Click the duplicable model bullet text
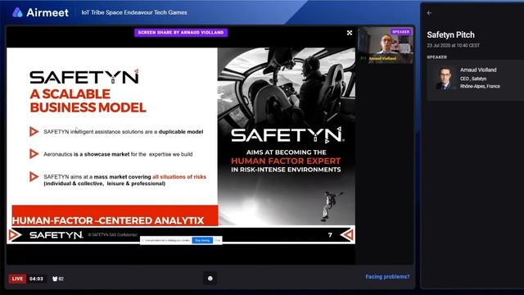 tap(124, 132)
